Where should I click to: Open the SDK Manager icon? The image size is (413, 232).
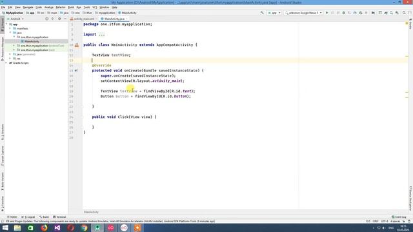point(397,13)
